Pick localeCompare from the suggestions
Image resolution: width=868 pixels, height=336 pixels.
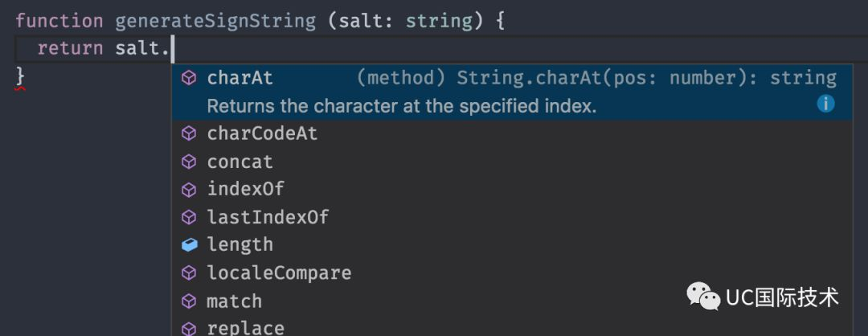click(x=279, y=272)
